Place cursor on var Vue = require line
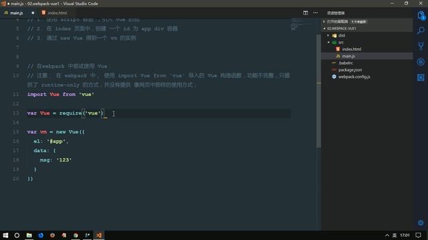The image size is (428, 240). 66,113
